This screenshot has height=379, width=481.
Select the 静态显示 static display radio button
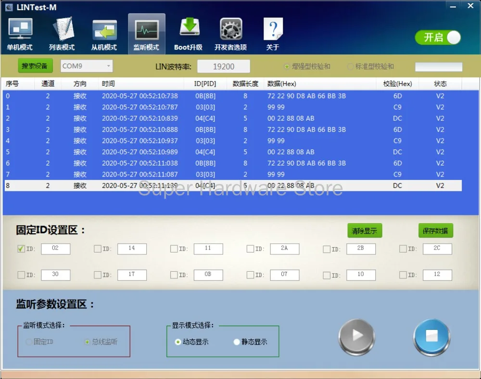[x=237, y=342]
